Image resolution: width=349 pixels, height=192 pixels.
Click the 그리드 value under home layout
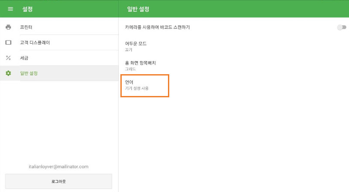pos(130,69)
